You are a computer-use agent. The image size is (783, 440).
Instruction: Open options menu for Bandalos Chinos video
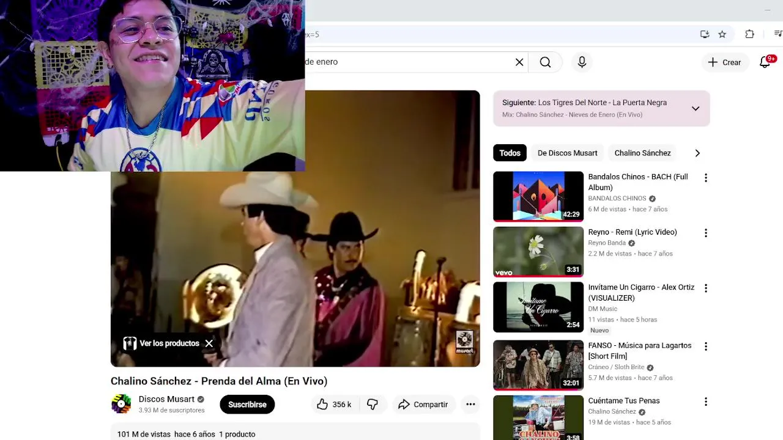click(x=706, y=178)
